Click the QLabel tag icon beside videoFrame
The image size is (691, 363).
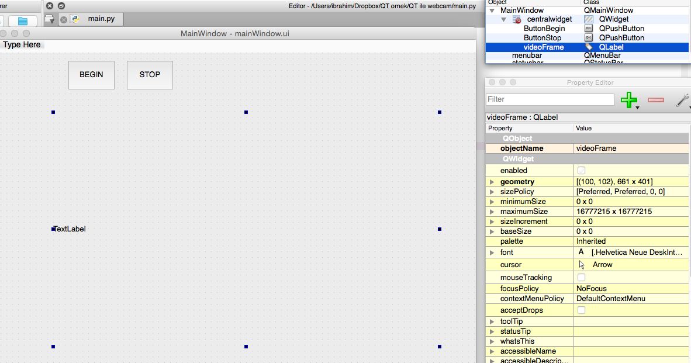(590, 47)
